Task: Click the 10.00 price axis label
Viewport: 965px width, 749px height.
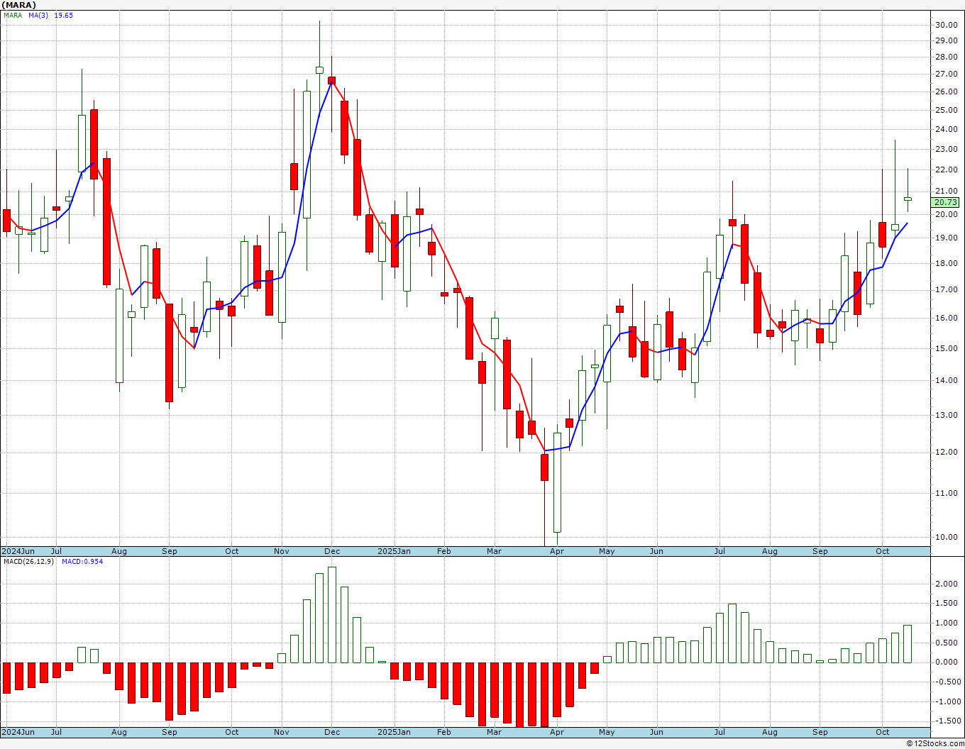Action: pos(947,538)
